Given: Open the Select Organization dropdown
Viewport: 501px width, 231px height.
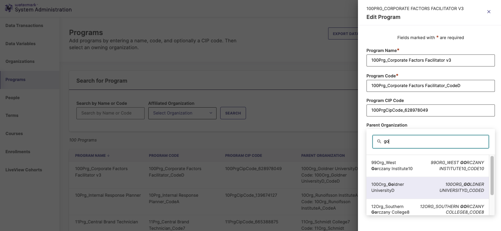Looking at the screenshot, I should [182, 113].
